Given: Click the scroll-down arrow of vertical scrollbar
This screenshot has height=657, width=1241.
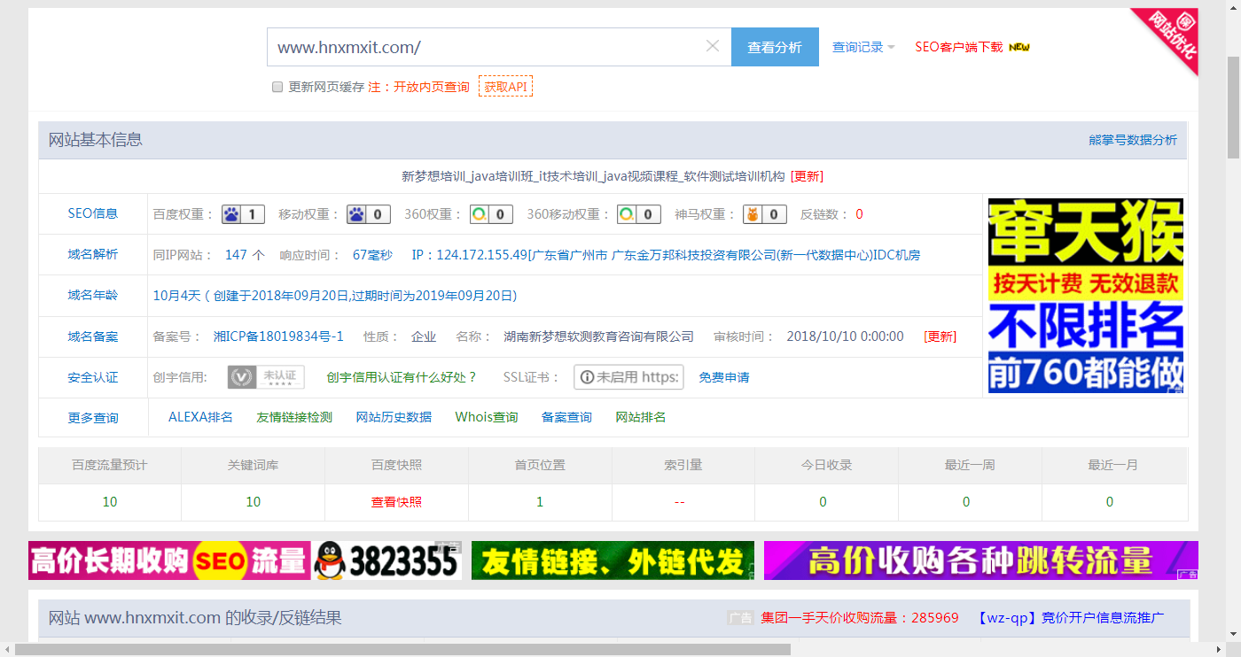Looking at the screenshot, I should [x=1233, y=635].
